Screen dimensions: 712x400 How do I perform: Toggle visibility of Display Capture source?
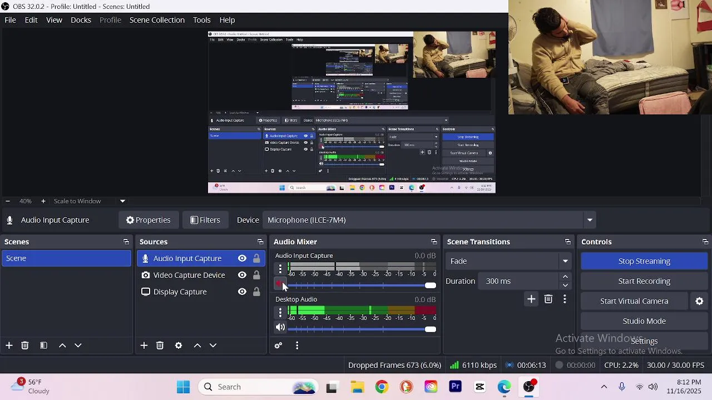[x=242, y=292]
